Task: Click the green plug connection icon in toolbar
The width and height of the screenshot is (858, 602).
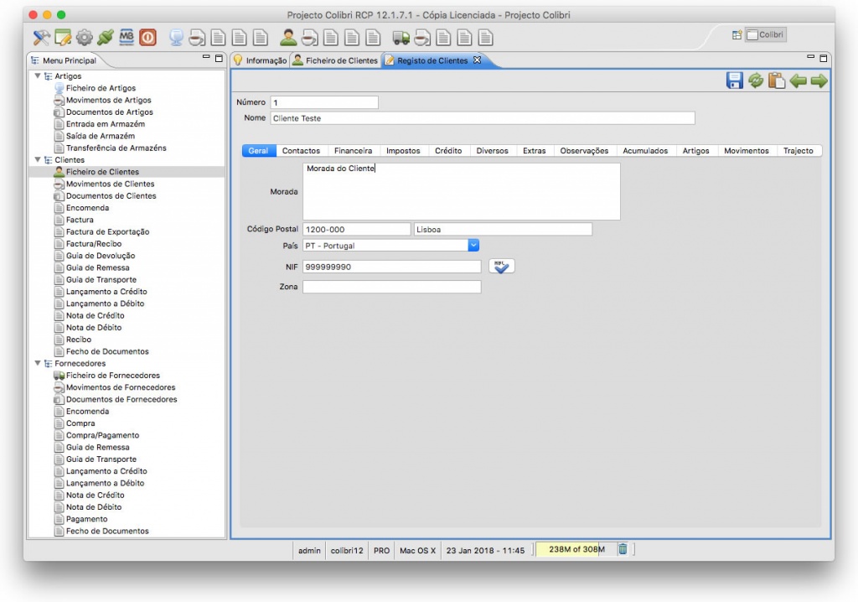Action: click(105, 38)
